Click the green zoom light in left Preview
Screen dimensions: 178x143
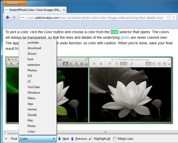(16, 60)
